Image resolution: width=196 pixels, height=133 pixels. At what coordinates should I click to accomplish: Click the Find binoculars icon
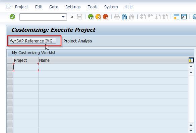pyautogui.click(x=124, y=17)
